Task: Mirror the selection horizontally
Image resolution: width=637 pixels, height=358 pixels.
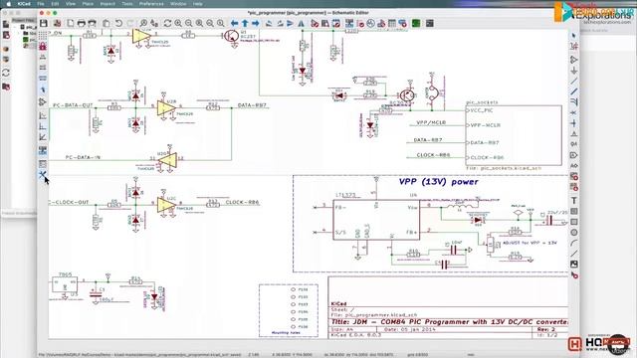Action: (x=301, y=23)
